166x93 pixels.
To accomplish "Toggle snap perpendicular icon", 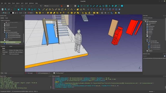I will [x=100, y=6].
